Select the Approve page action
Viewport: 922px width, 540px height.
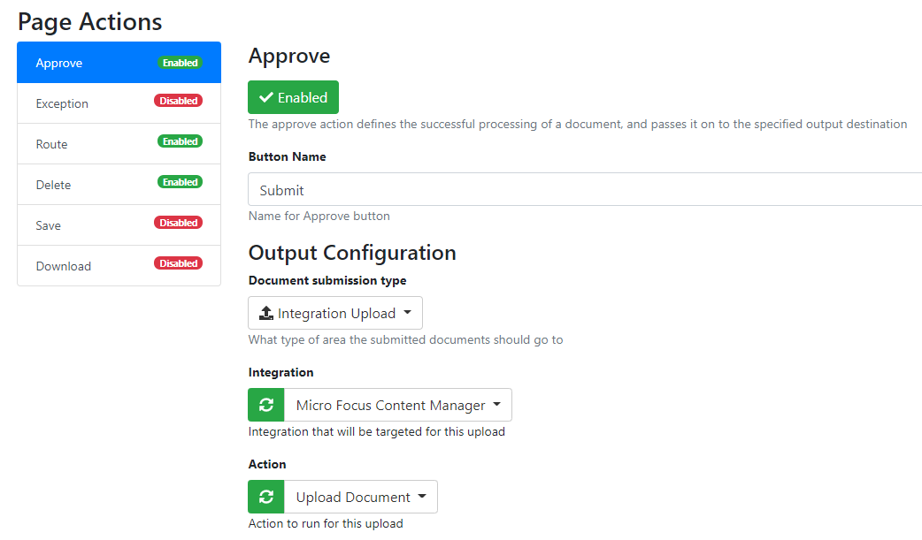(59, 63)
